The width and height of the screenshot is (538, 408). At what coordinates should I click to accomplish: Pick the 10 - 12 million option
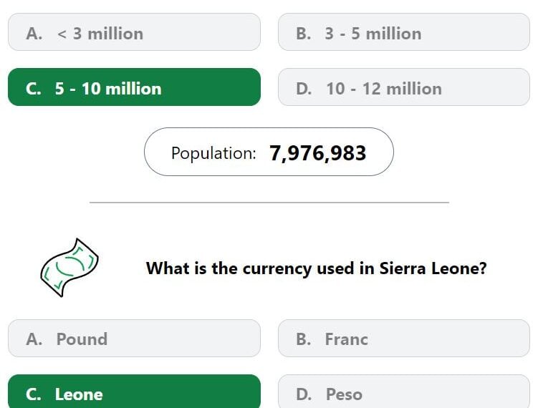[x=404, y=87]
